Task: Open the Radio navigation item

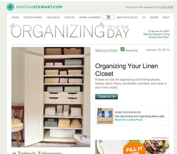Action: pos(154,17)
